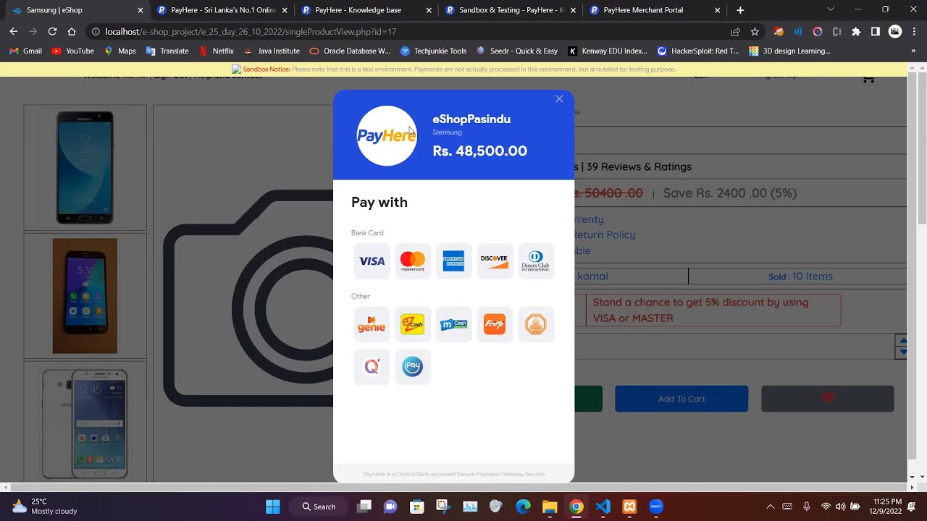Pay with Genie wallet

tap(372, 325)
